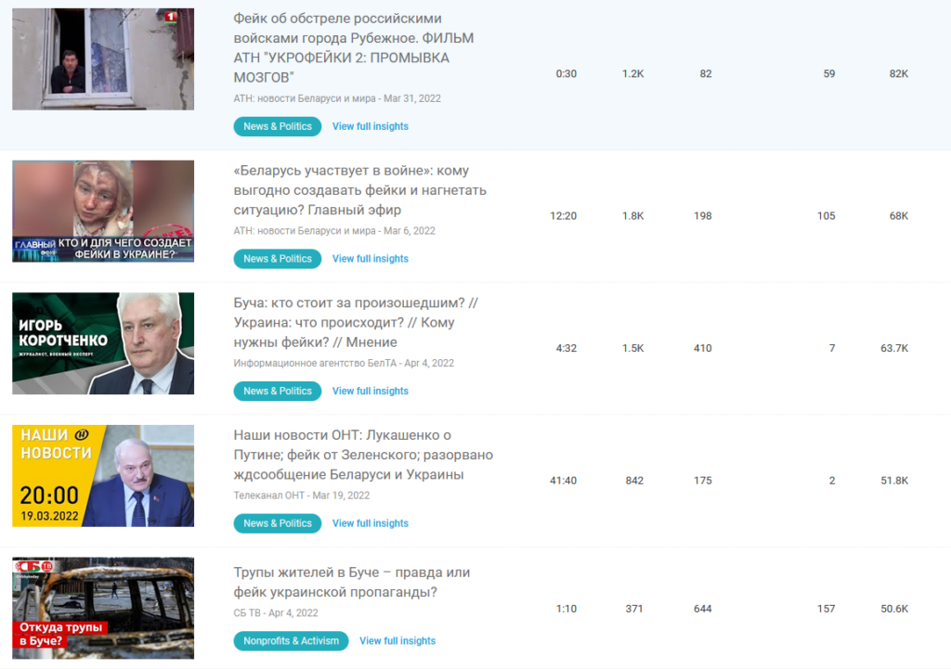Open title Наши новости ОНТ: Лукашенко о Путине
This screenshot has height=669, width=951.
pyautogui.click(x=363, y=455)
